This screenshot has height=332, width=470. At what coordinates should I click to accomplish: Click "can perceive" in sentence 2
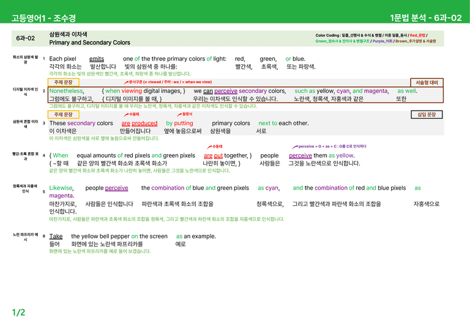[220, 90]
